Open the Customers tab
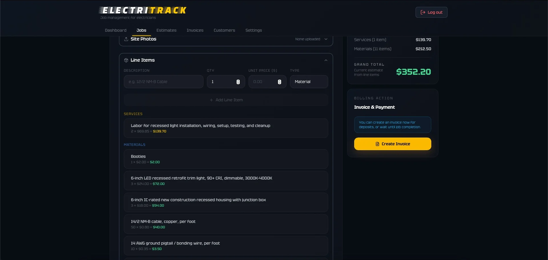Image resolution: width=548 pixels, height=260 pixels. click(224, 30)
